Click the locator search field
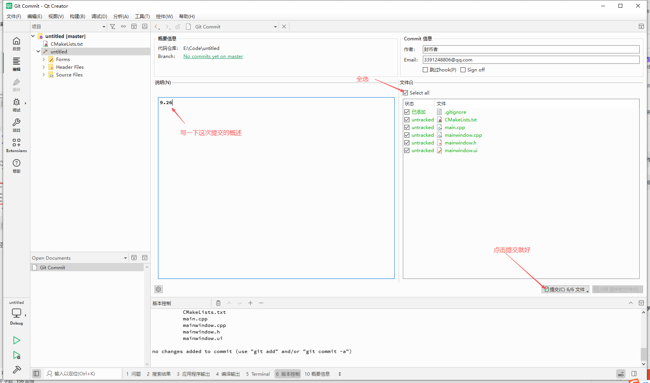This screenshot has height=383, width=650. point(83,373)
